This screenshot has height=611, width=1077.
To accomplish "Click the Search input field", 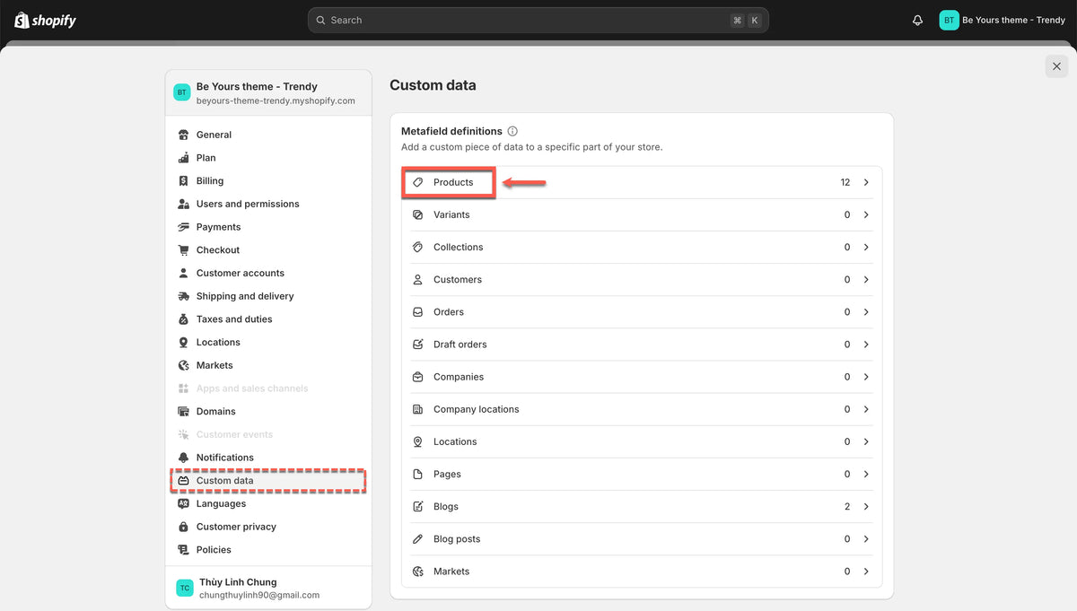I will [538, 20].
